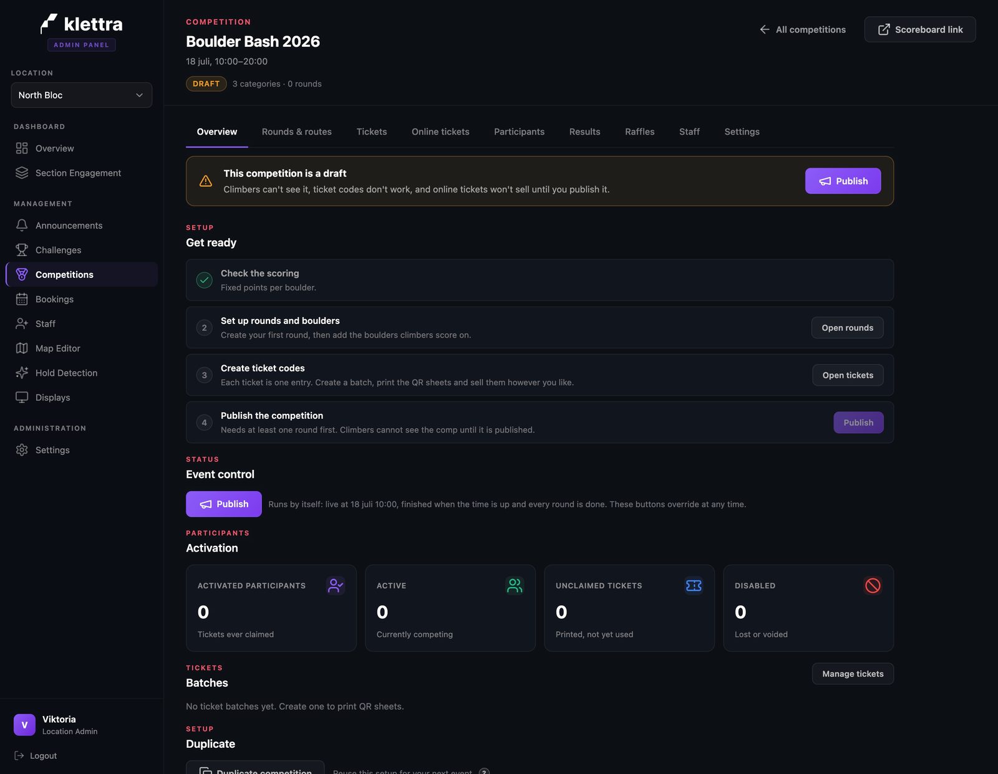
Task: Open the Hold Detection sparkle icon
Action: (x=22, y=373)
